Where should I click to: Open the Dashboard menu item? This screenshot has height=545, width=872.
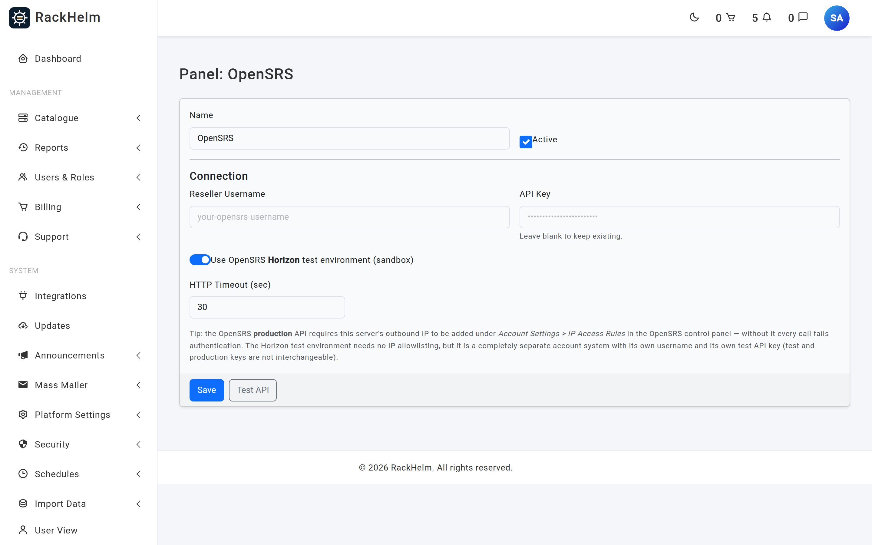[x=78, y=58]
